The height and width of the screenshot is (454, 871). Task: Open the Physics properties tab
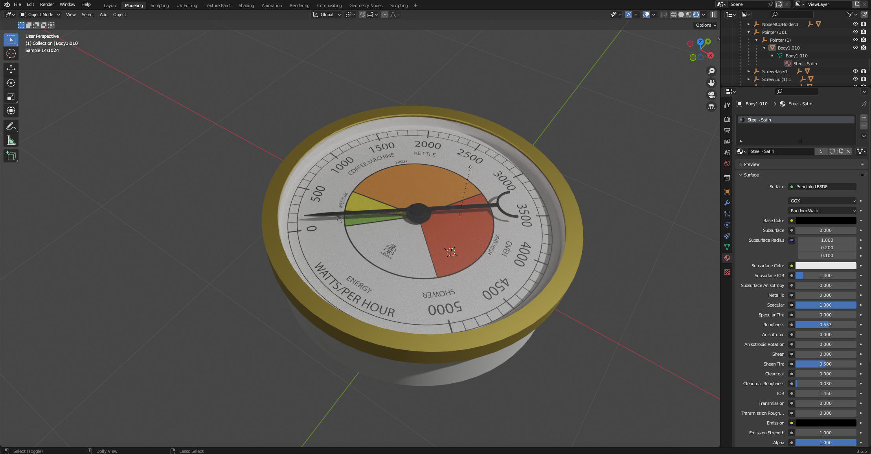[x=727, y=225]
